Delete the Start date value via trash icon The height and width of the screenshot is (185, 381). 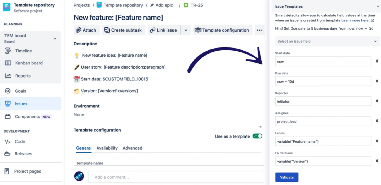(377, 61)
